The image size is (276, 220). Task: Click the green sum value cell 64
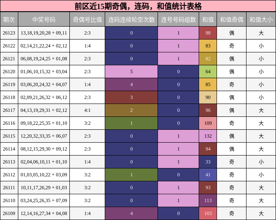208,72
